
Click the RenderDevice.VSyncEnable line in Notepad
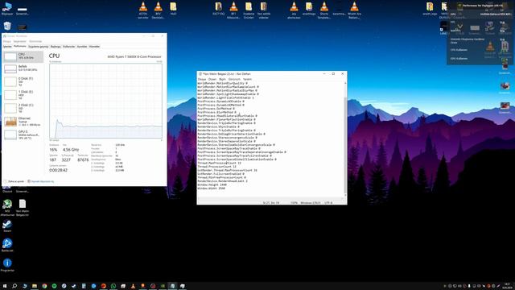pos(218,126)
